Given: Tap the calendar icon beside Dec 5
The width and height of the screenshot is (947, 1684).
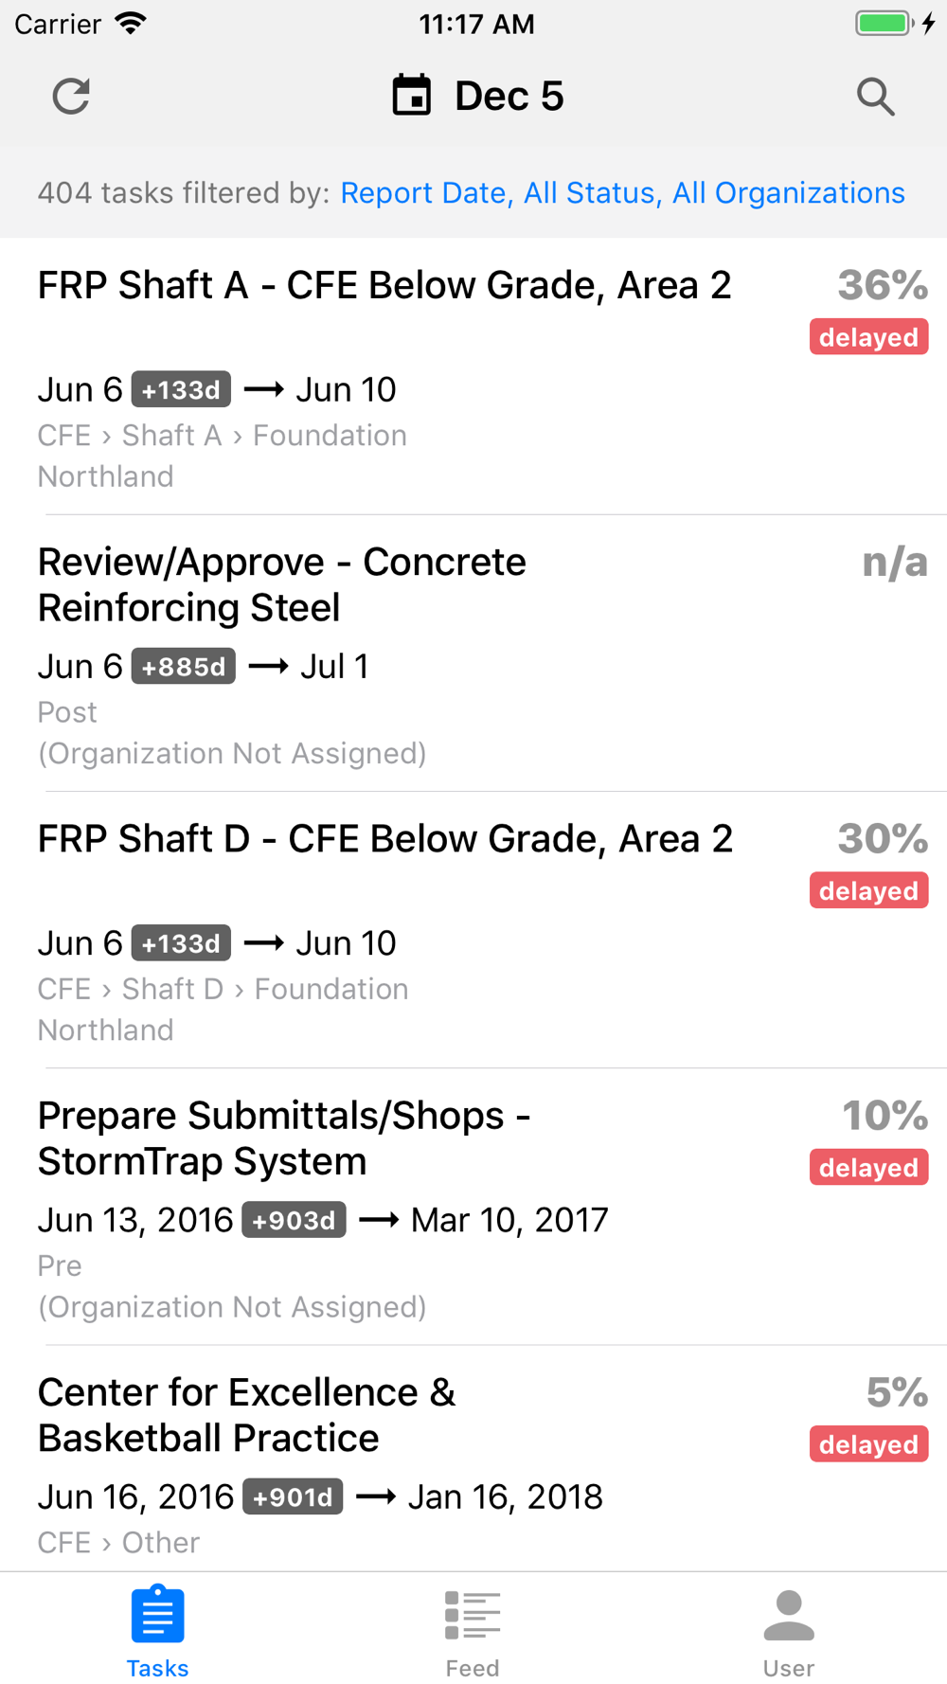Looking at the screenshot, I should (x=412, y=96).
